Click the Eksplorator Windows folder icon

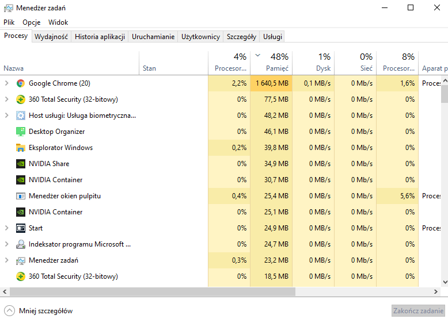point(21,148)
